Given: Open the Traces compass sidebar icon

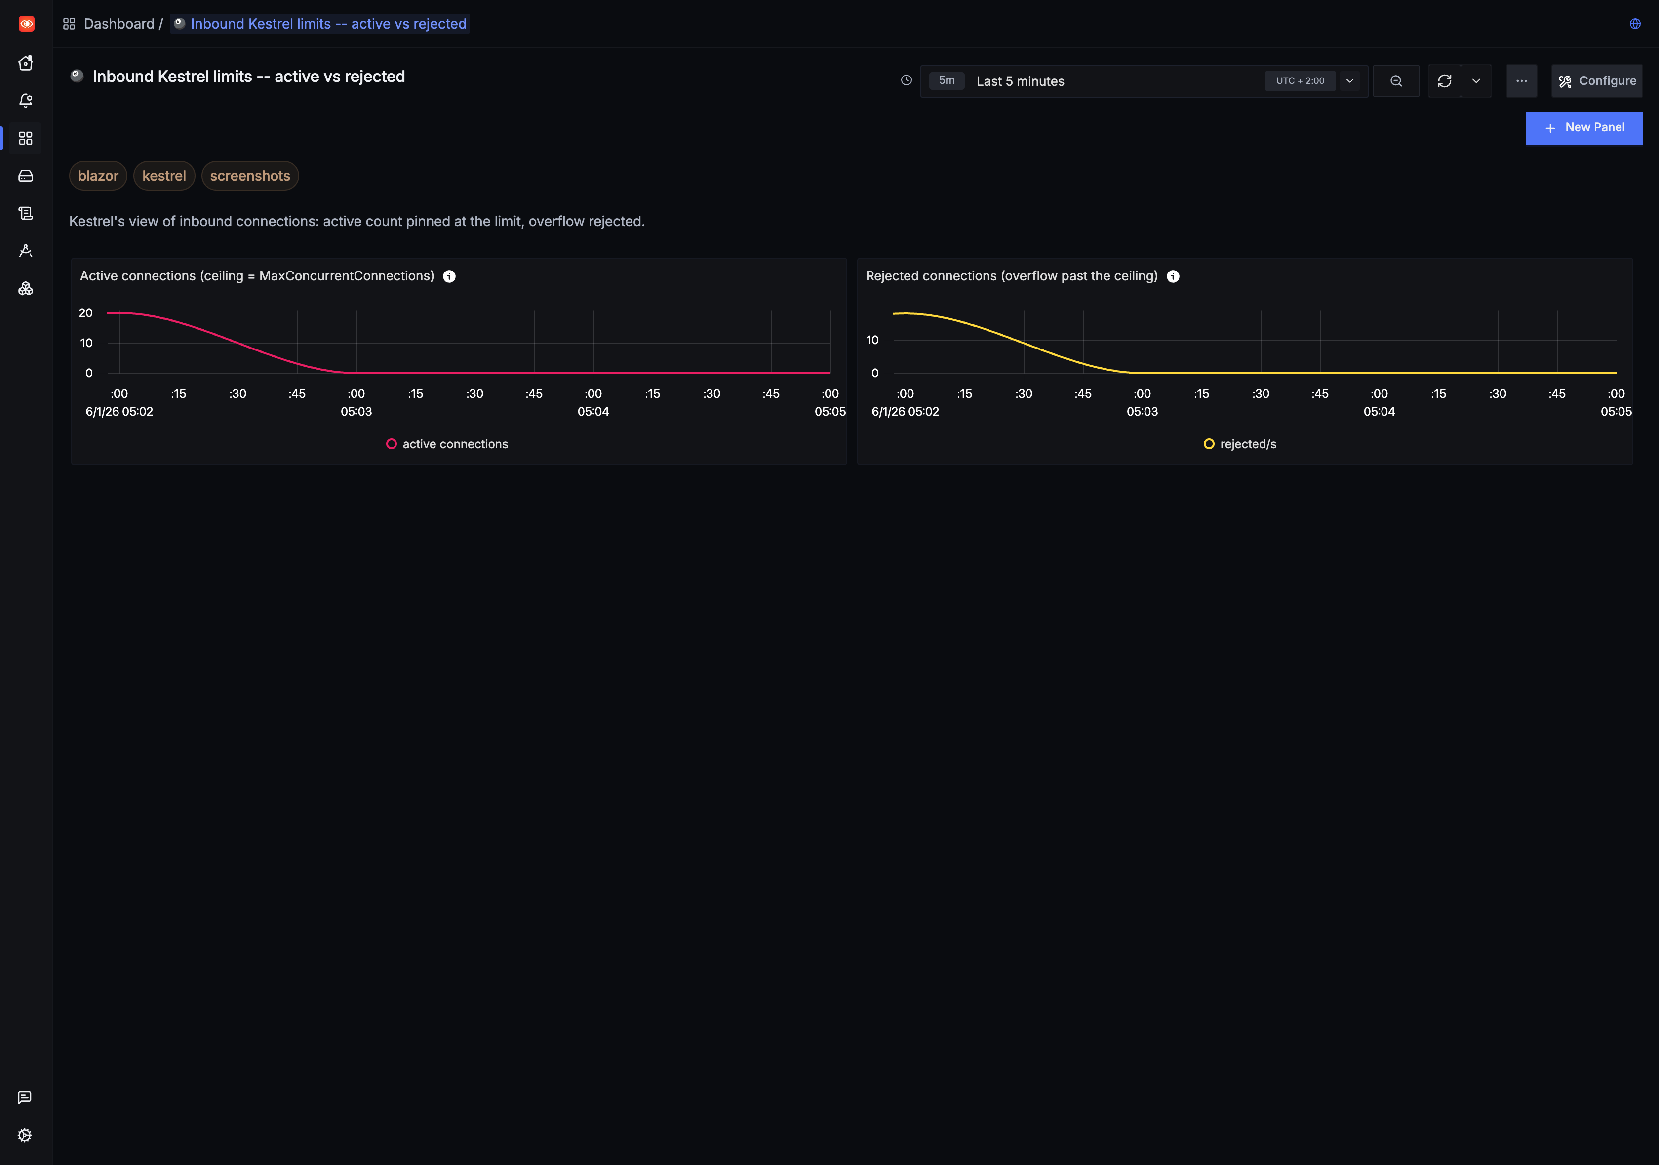Looking at the screenshot, I should 26,251.
